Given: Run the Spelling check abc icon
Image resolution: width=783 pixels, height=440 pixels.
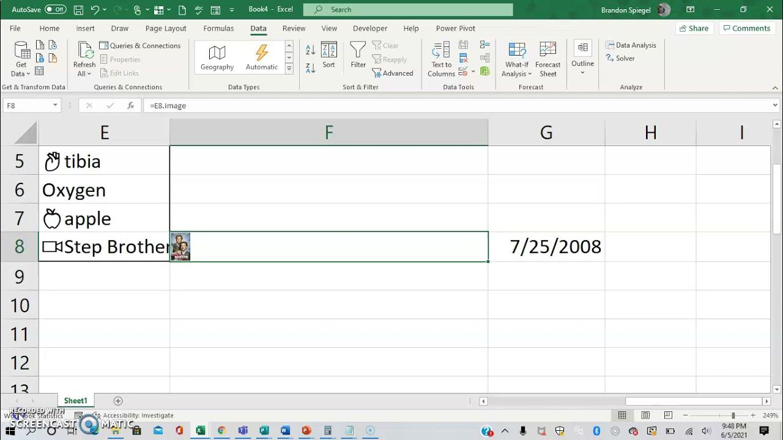Looking at the screenshot, I should pos(198,10).
